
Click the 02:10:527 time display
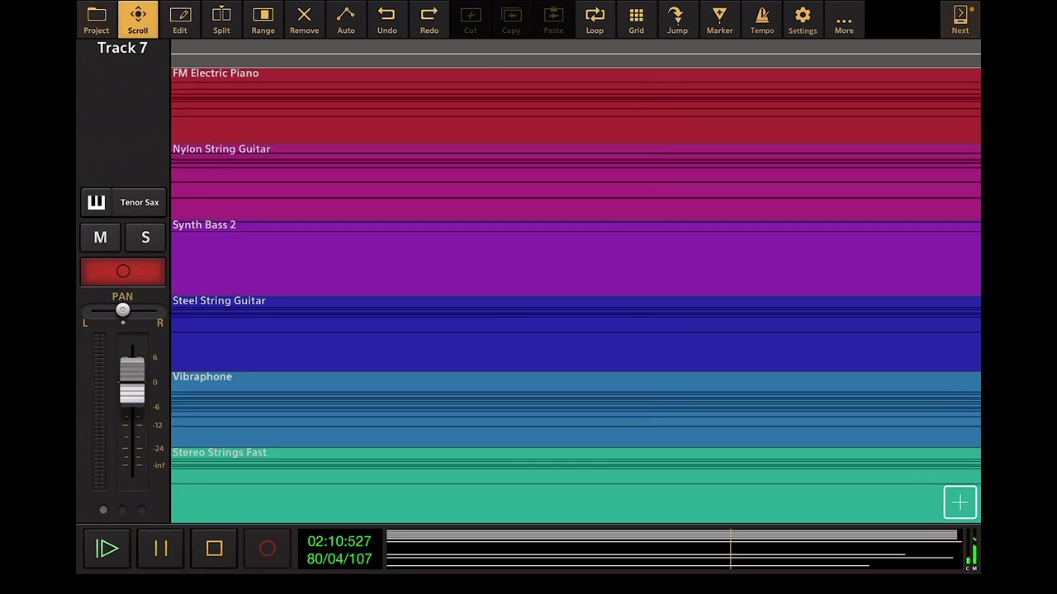(339, 541)
